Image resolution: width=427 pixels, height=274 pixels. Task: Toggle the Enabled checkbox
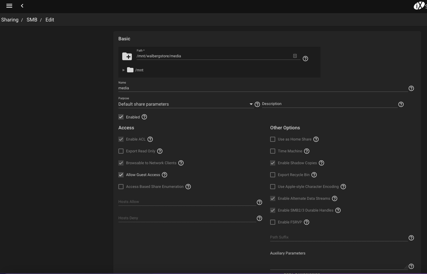(121, 117)
